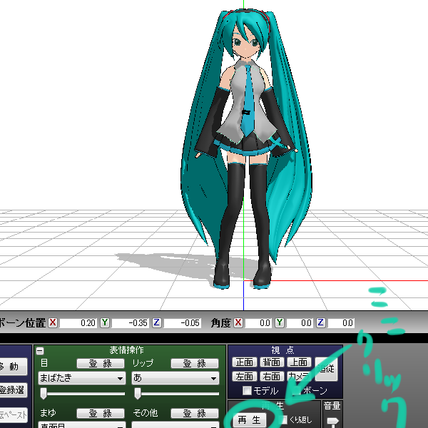
Task: Click the 登録選 button on left panel
Action: (x=13, y=390)
